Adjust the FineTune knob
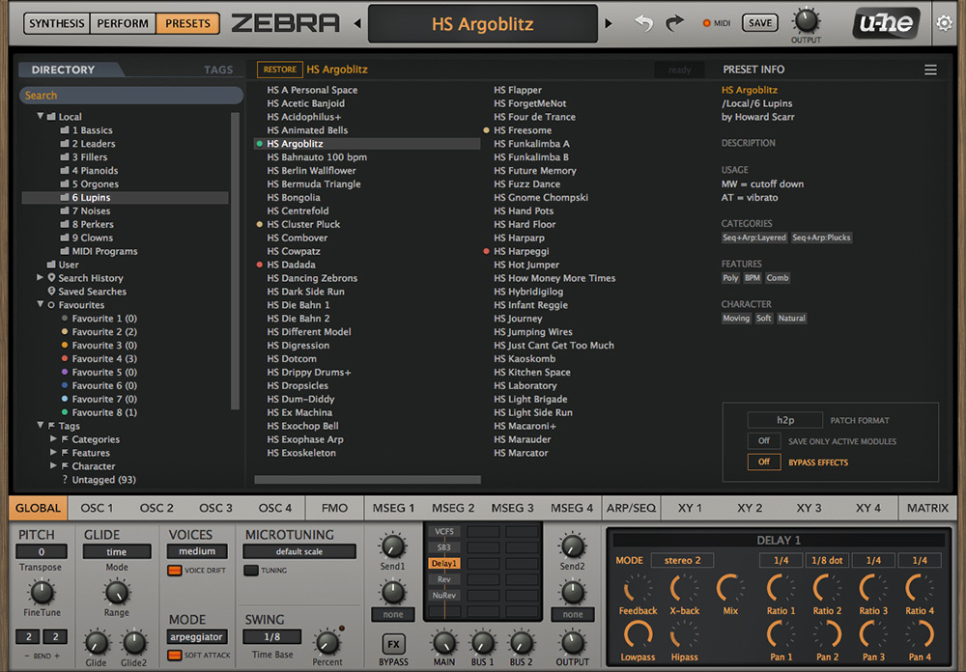The image size is (966, 672). (x=42, y=593)
